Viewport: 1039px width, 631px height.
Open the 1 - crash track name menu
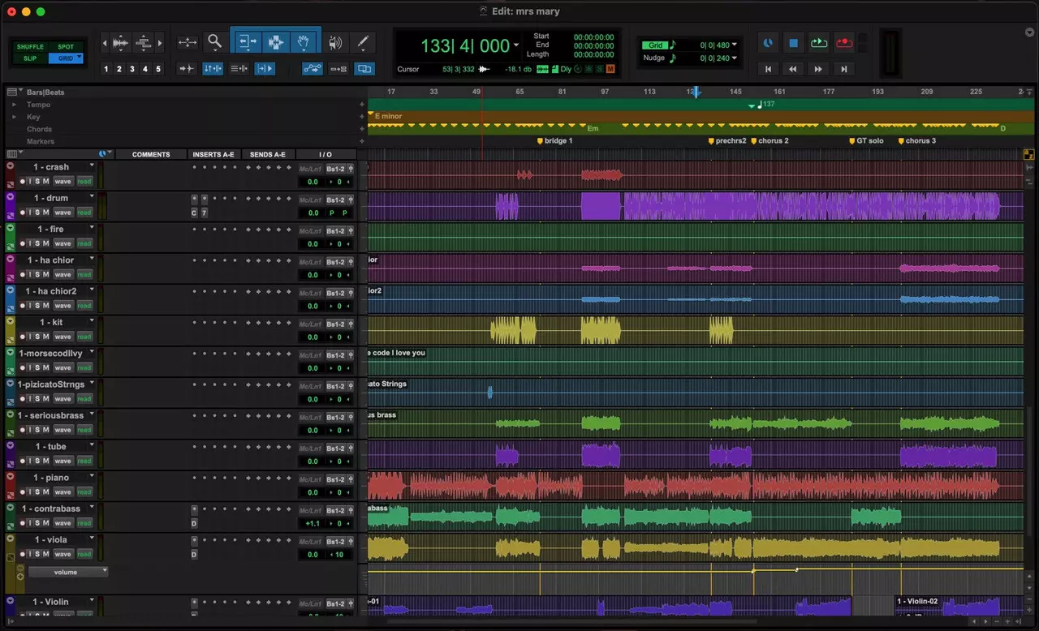92,166
